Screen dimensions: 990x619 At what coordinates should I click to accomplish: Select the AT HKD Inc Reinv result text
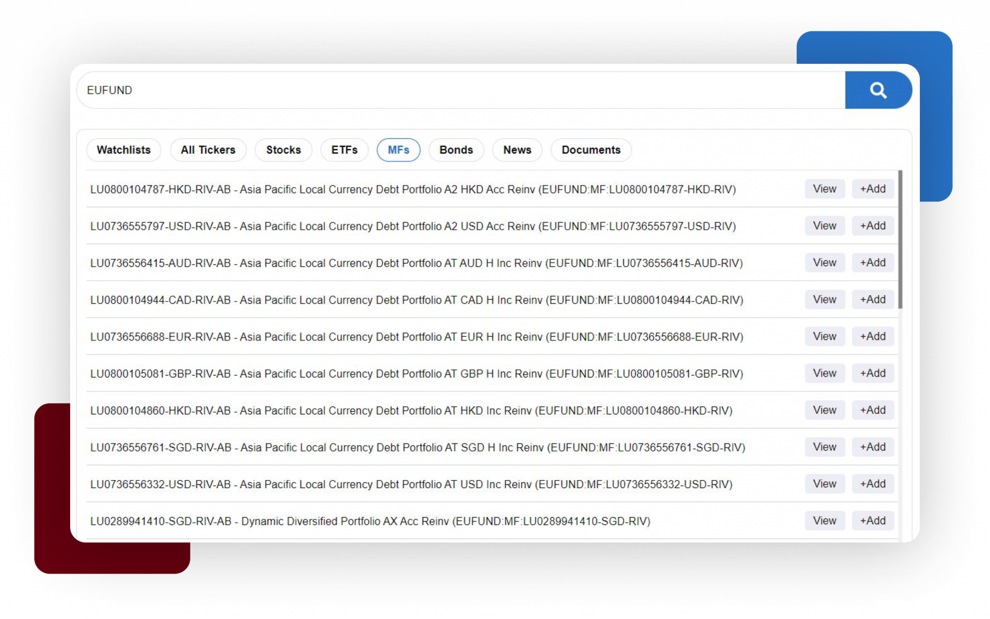point(411,410)
